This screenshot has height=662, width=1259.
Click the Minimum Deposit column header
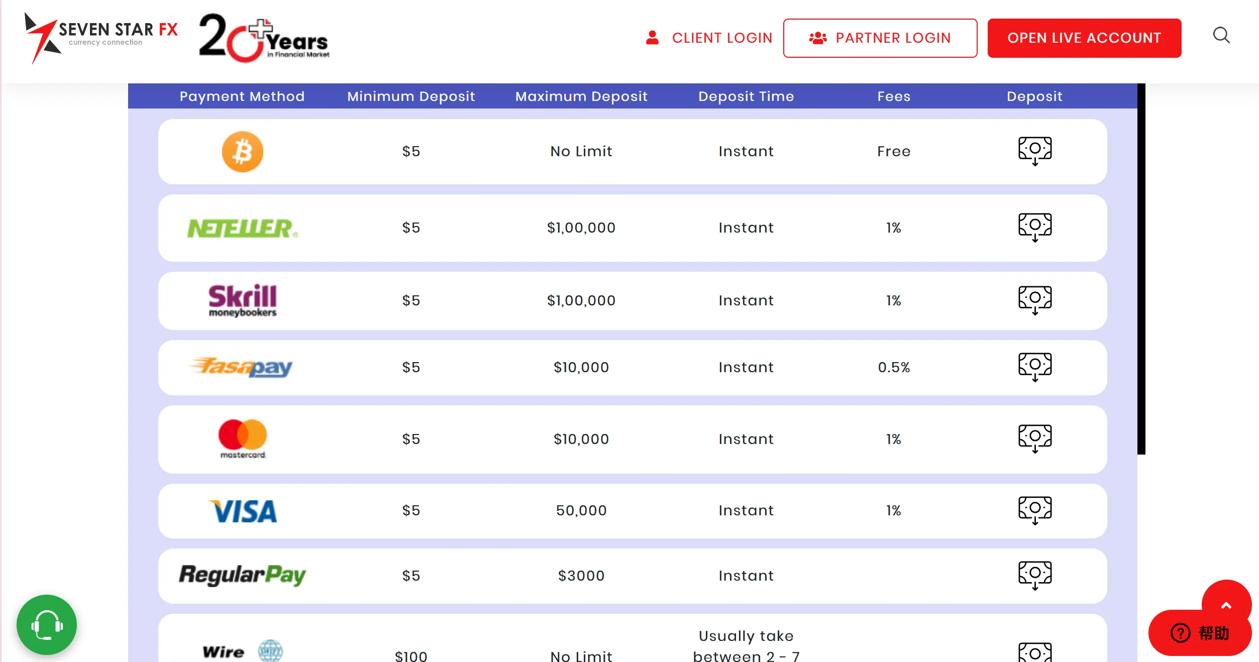click(411, 96)
